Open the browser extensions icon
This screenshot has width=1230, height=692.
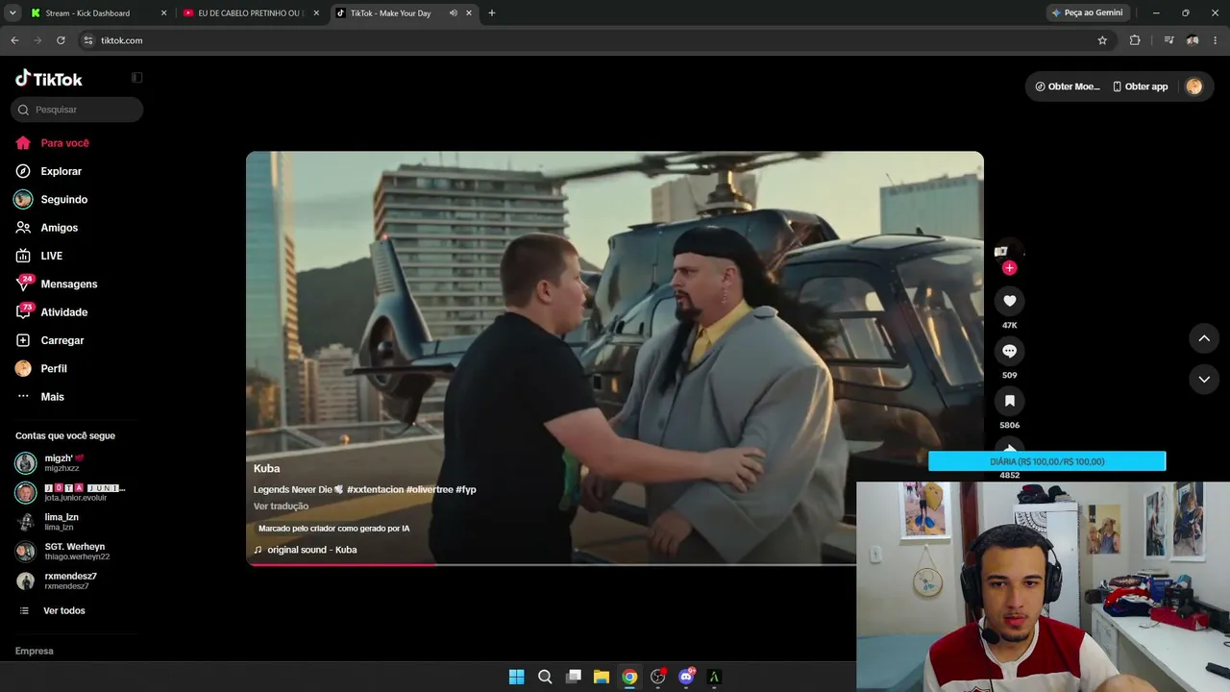coord(1135,40)
